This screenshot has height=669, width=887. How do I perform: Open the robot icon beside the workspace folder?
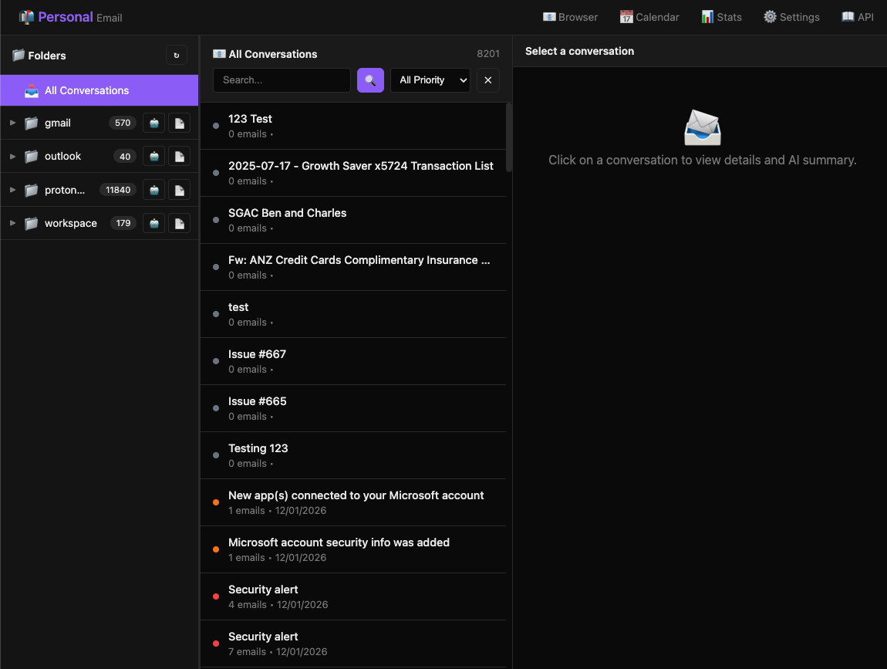[153, 223]
